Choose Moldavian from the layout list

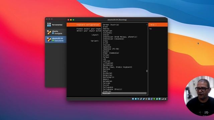point(107,73)
